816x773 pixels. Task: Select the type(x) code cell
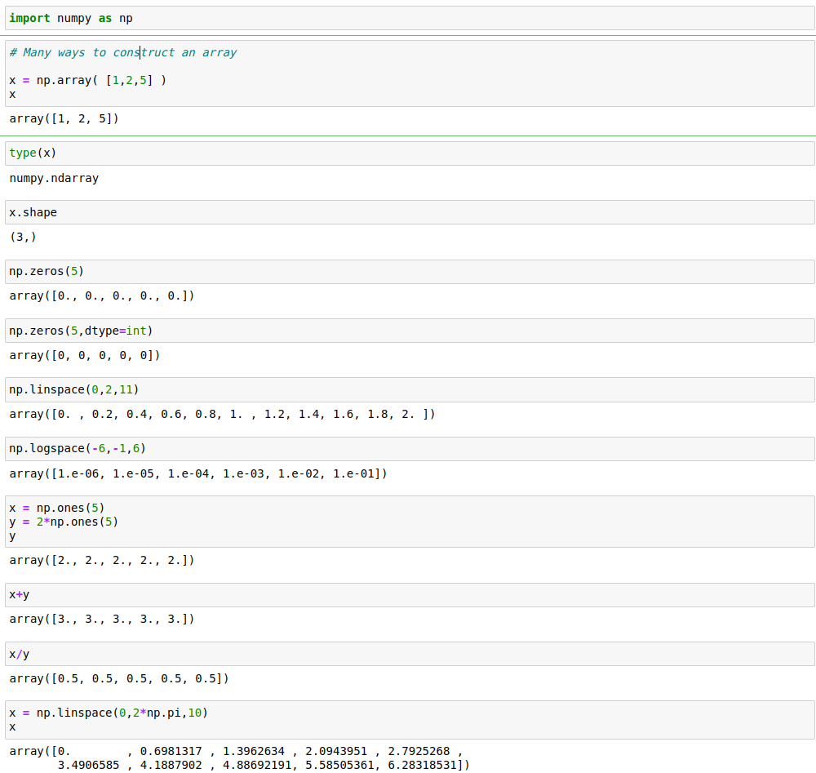click(408, 153)
